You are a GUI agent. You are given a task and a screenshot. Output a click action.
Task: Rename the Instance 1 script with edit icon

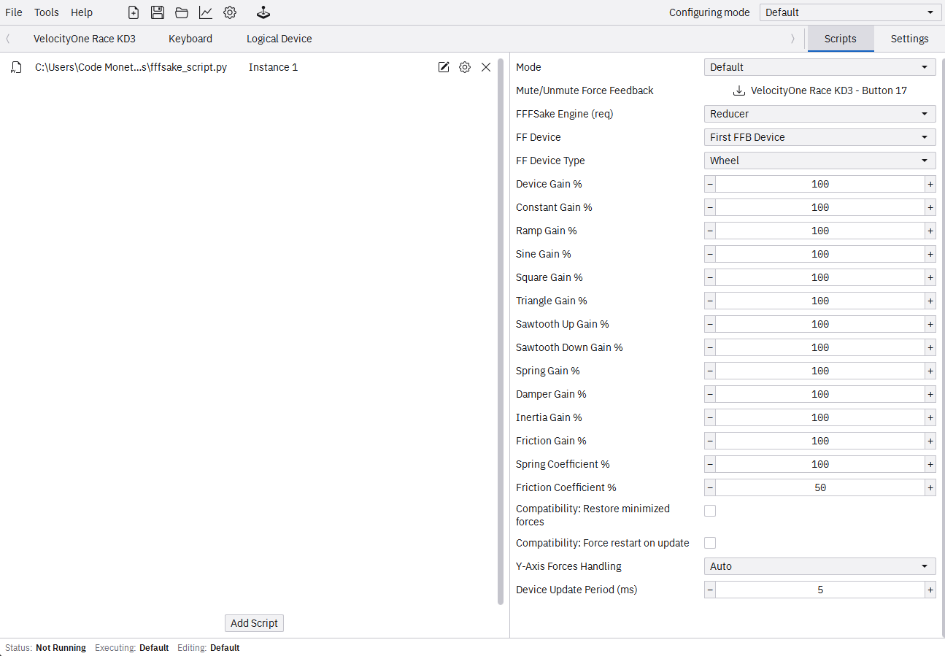click(444, 67)
